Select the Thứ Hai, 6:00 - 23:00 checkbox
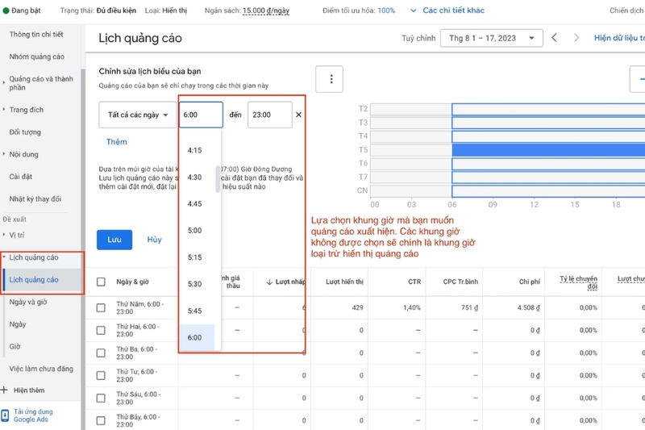 101,330
